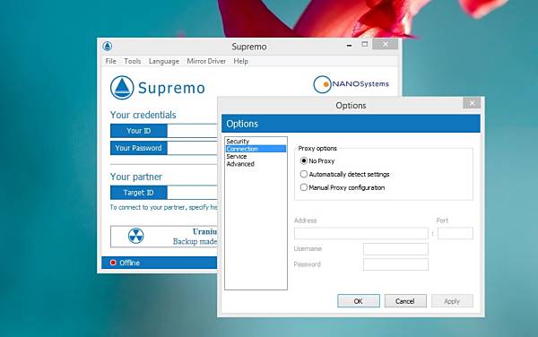Click the red Offline status indicator
This screenshot has width=538, height=337.
113,263
